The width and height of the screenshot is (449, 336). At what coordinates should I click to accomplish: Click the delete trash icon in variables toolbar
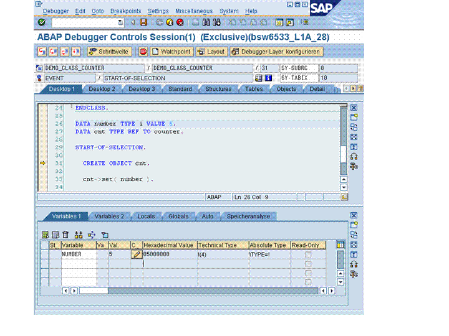click(65, 235)
